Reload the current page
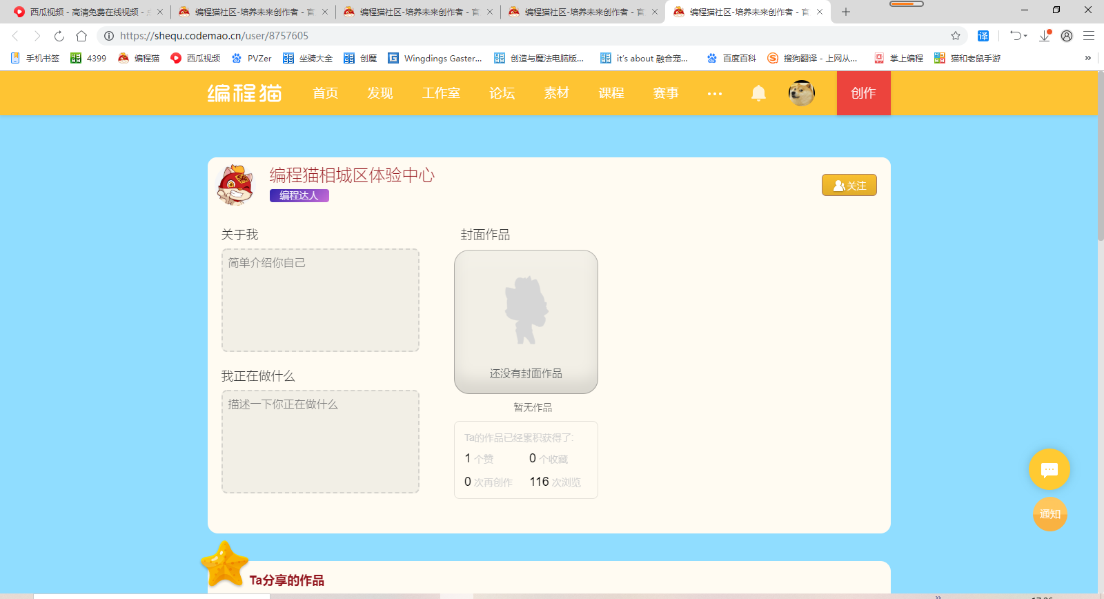 pos(59,36)
